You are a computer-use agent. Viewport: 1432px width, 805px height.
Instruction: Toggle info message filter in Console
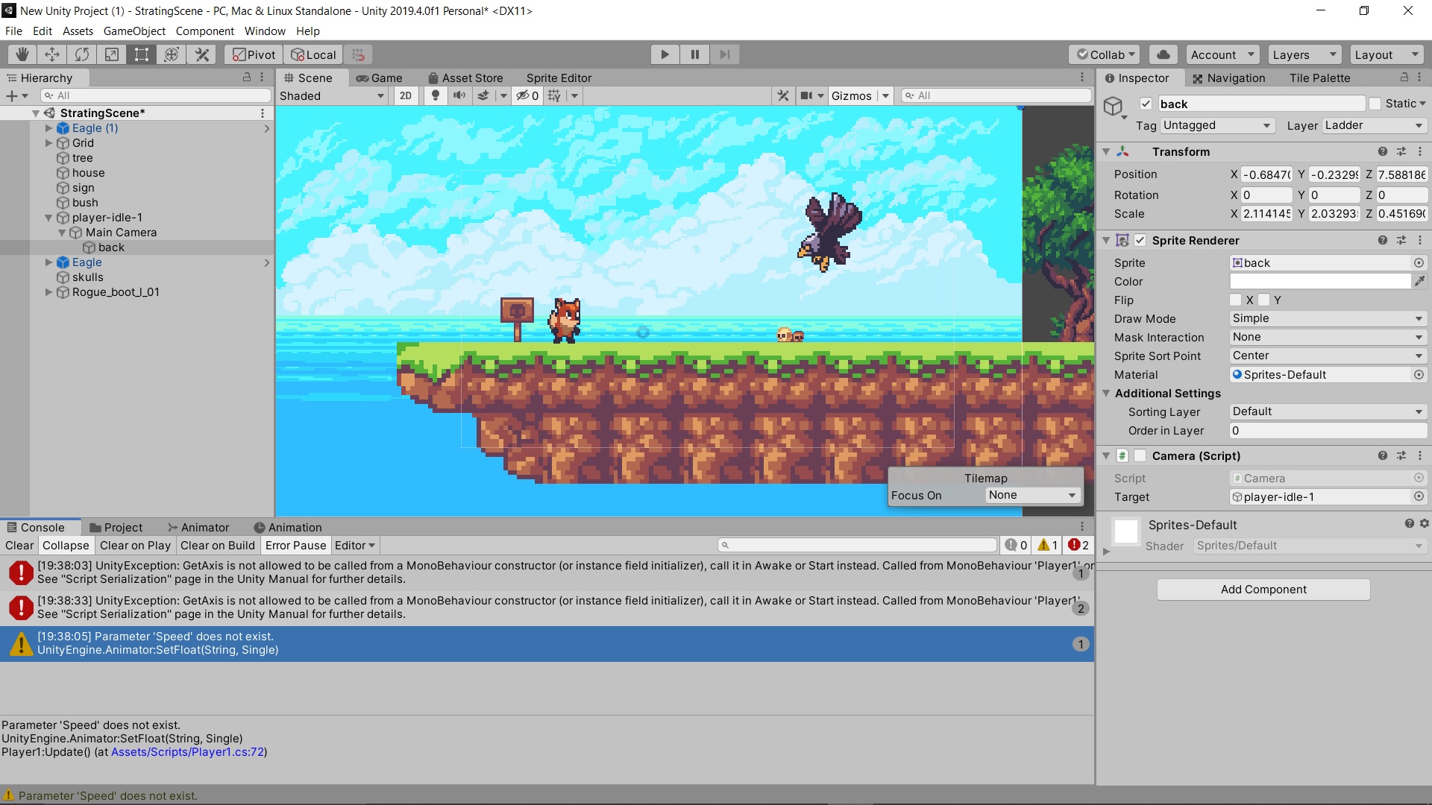pos(1017,545)
